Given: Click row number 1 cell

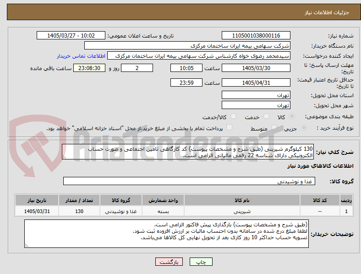Looking at the screenshot, I should [346, 211].
